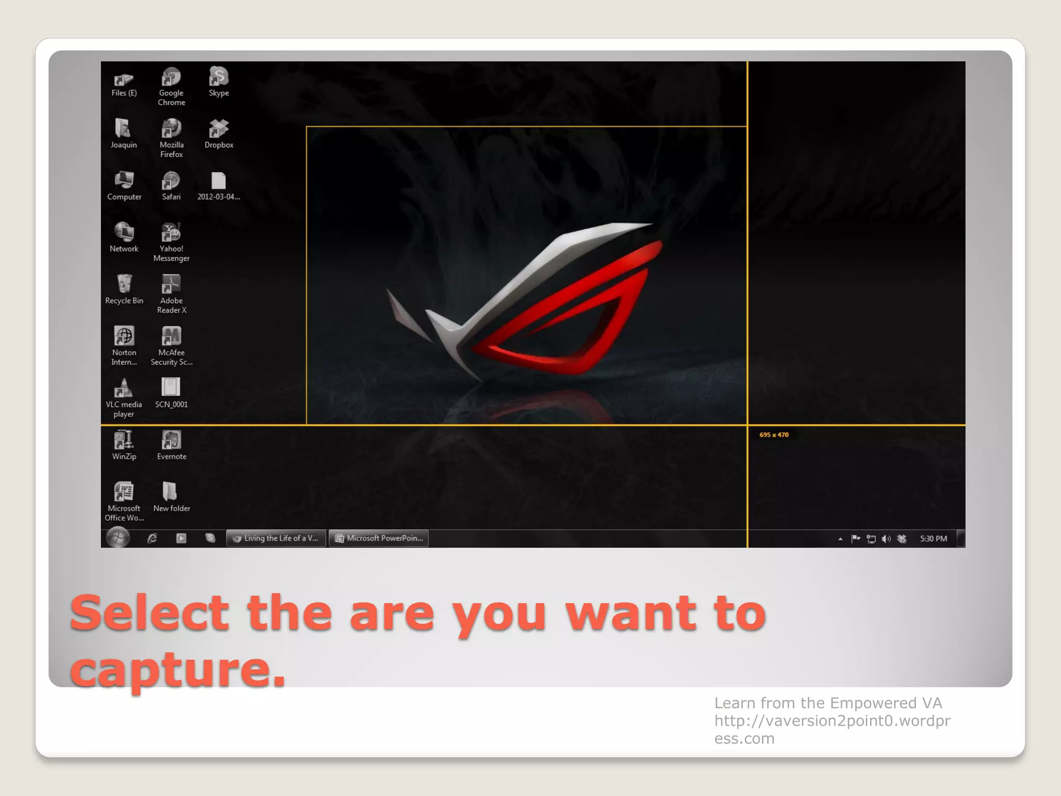
Task: Select the Computer desktop icon
Action: click(124, 186)
